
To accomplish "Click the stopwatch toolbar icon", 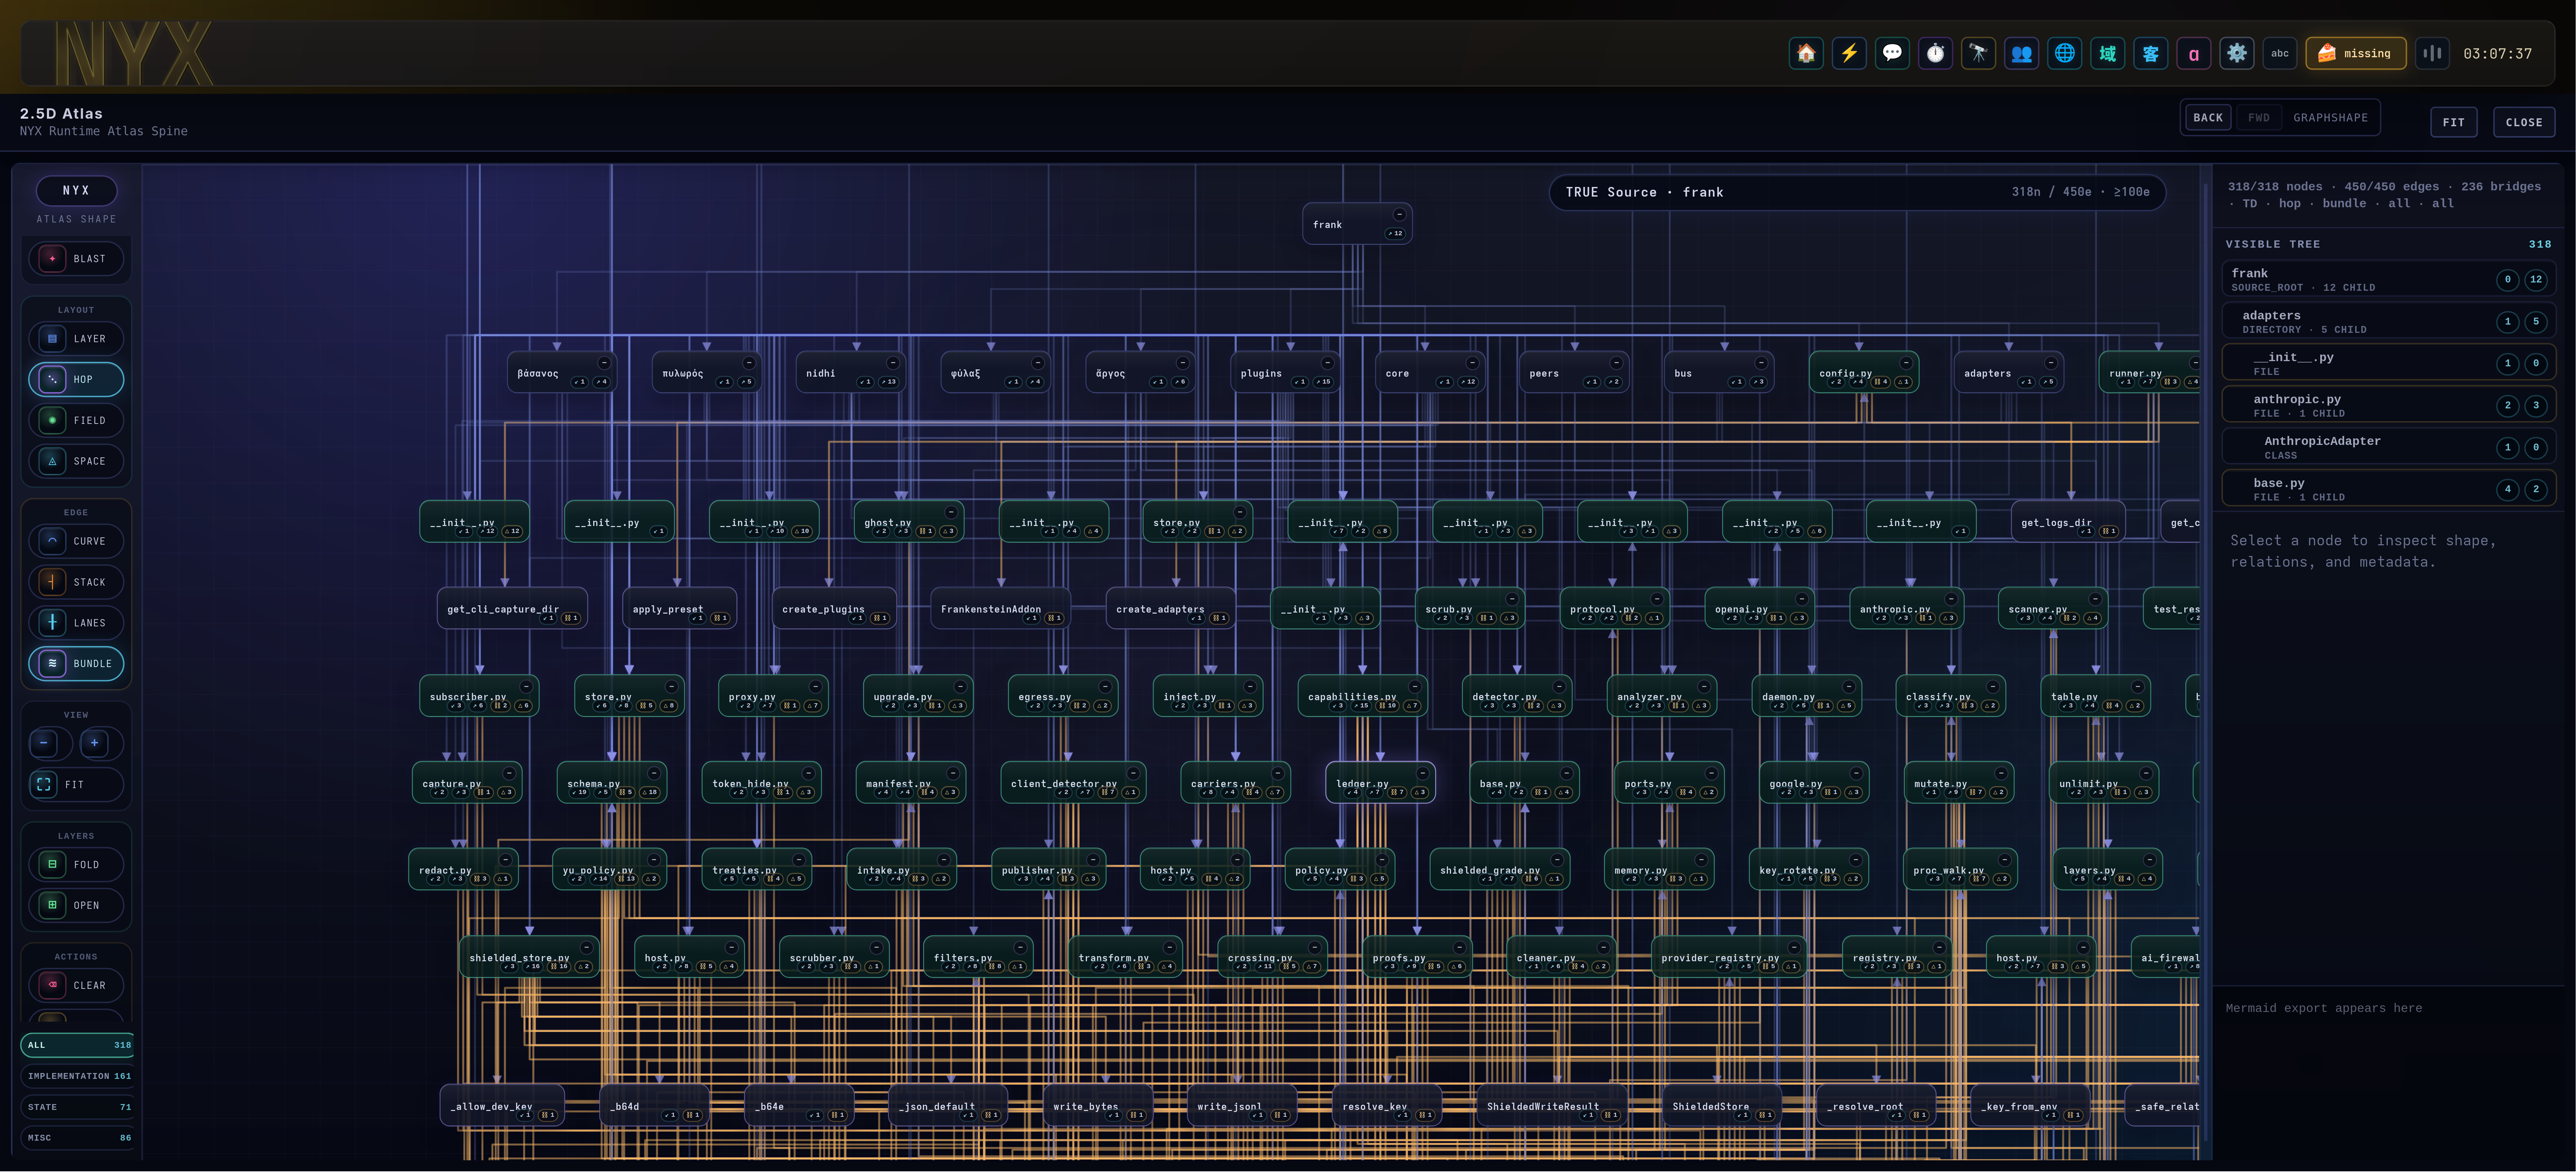I will click(1935, 53).
